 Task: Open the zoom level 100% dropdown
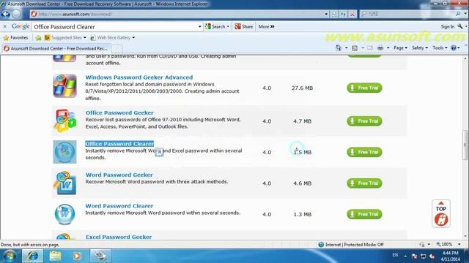[x=459, y=244]
